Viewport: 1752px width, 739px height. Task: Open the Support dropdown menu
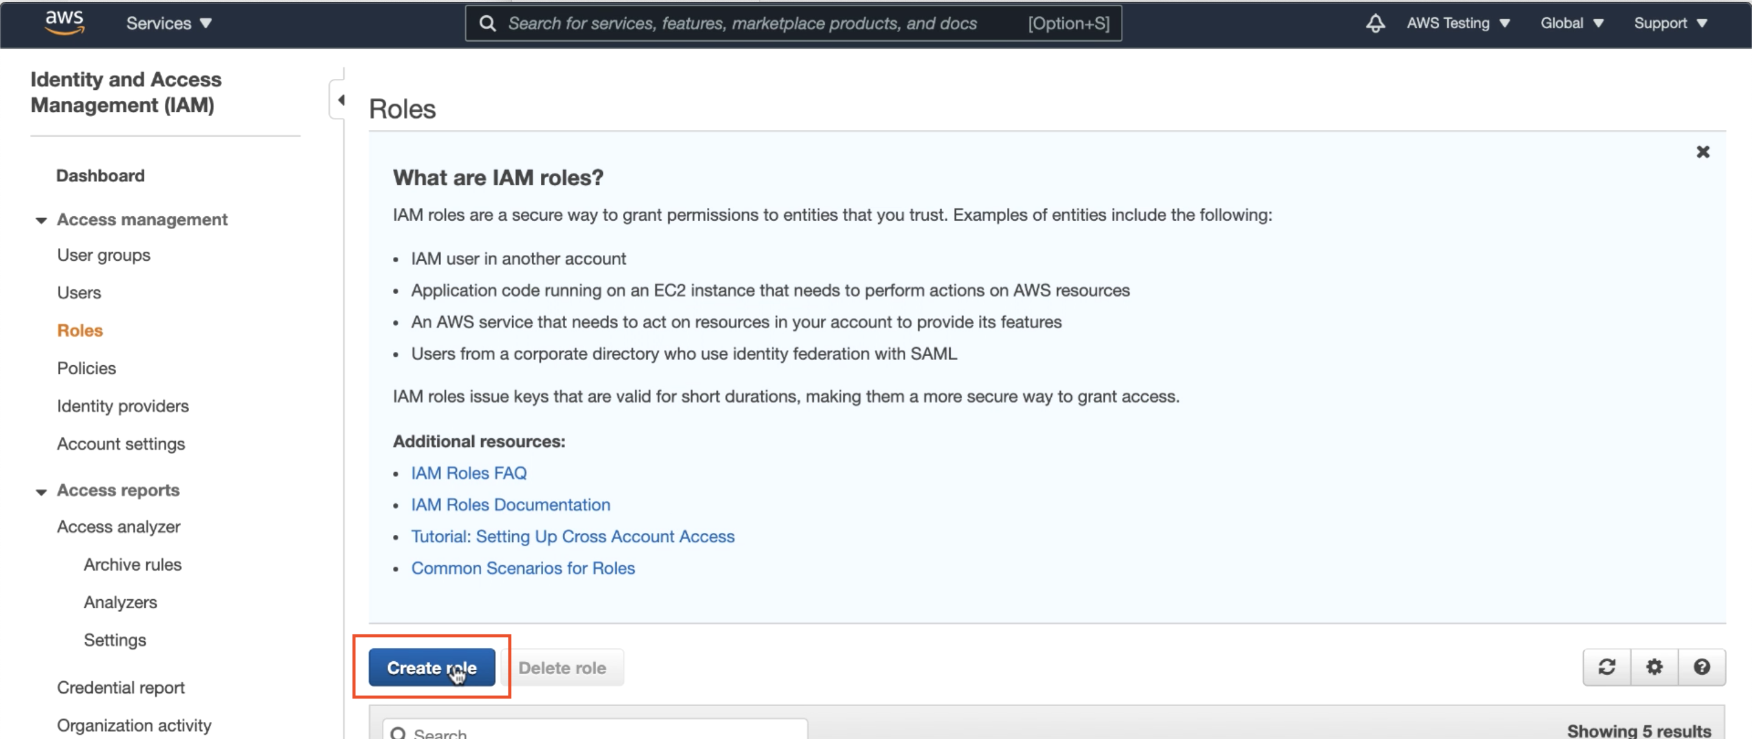1670,23
